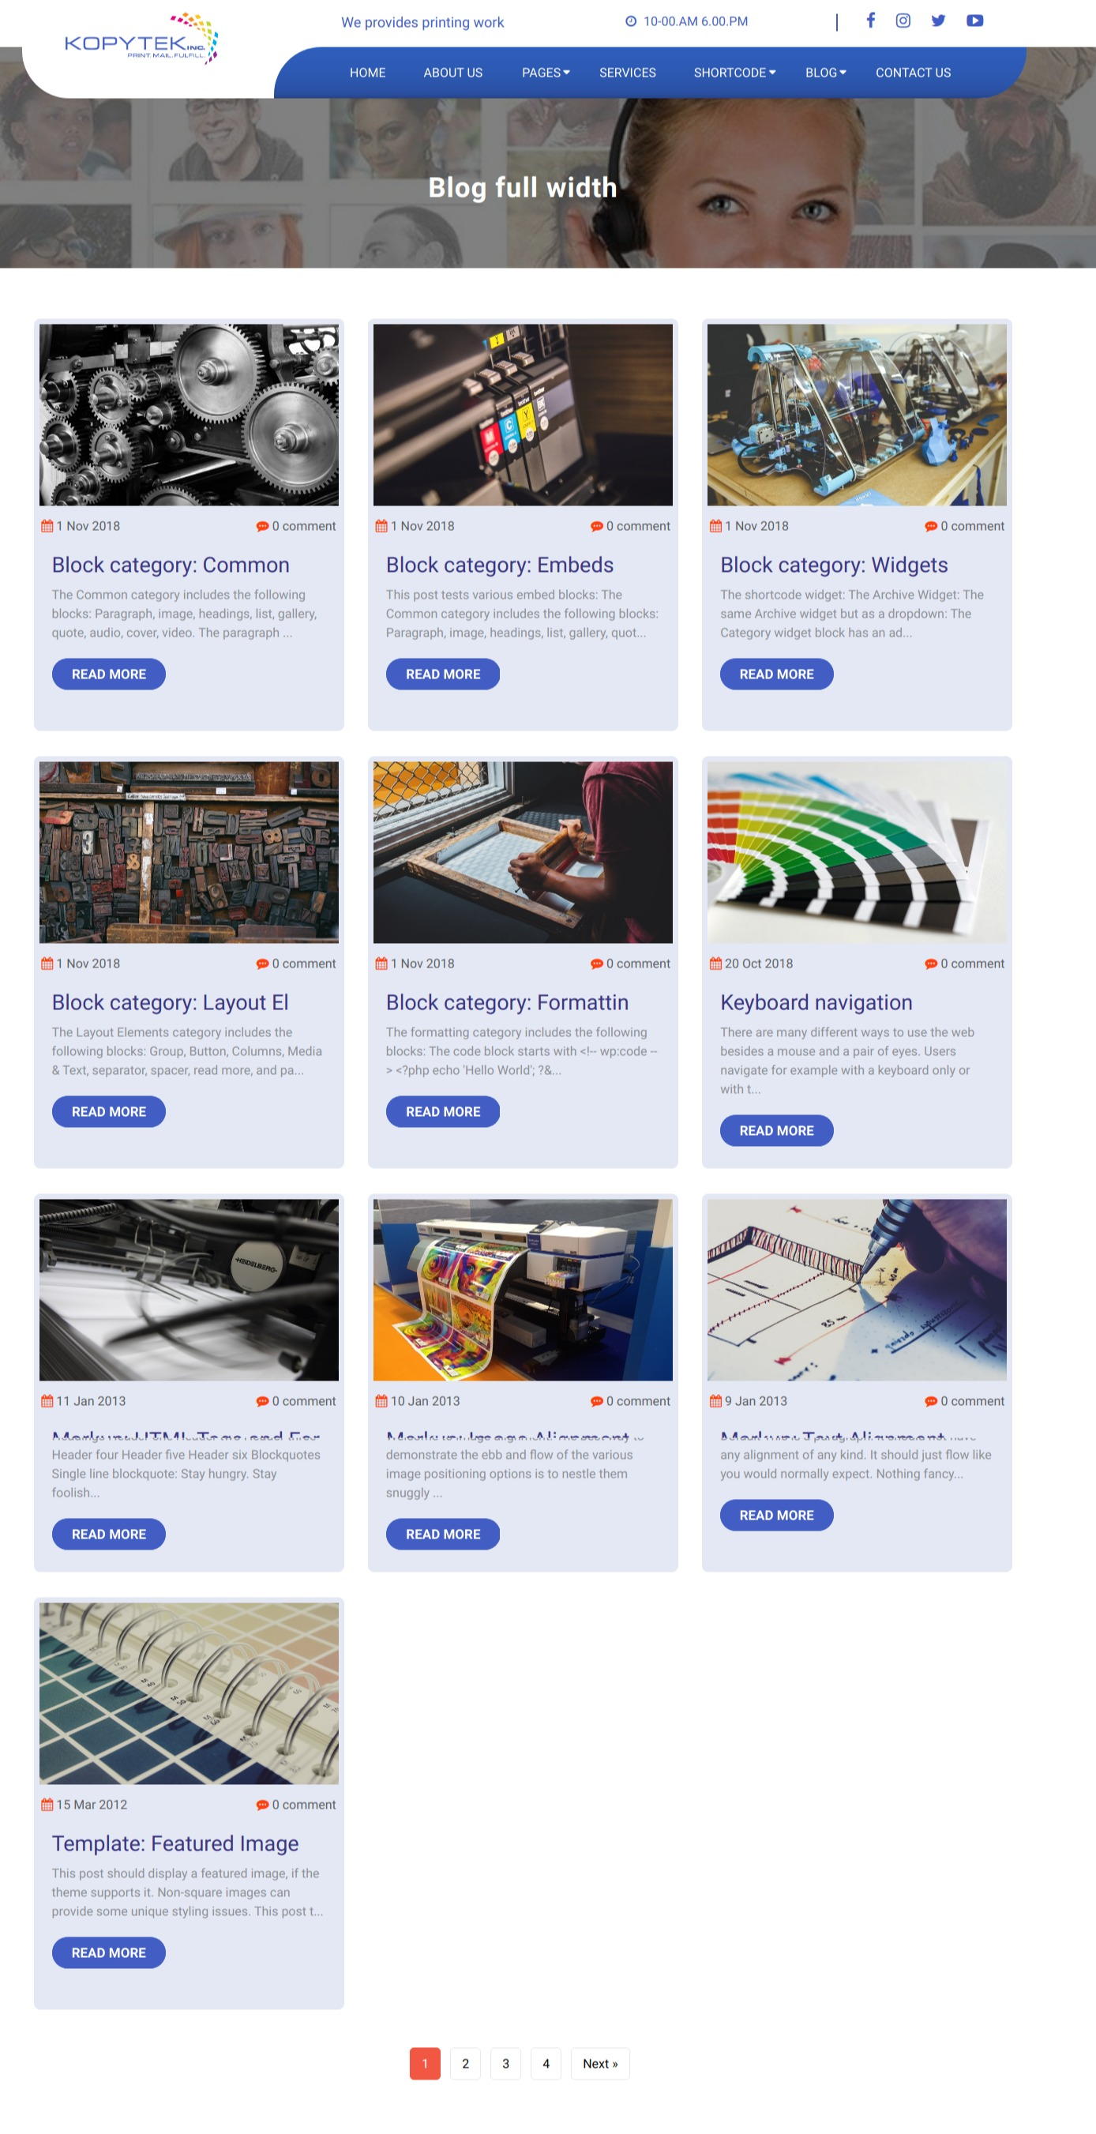1096x2134 pixels.
Task: Click Read More for Block category: Widgets
Action: point(776,674)
